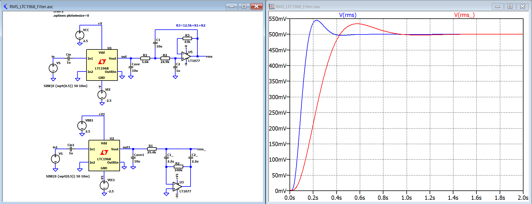The image size is (532, 204).
Task: Click the +V1 supply net label
Action: tap(102, 114)
